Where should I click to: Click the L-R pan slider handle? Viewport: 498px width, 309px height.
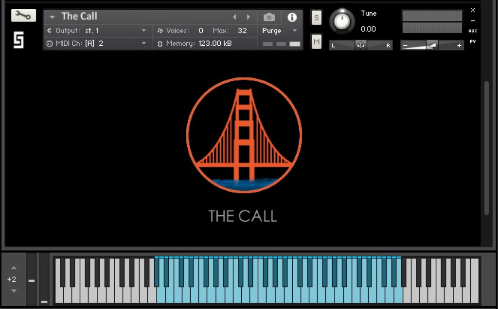pyautogui.click(x=361, y=45)
